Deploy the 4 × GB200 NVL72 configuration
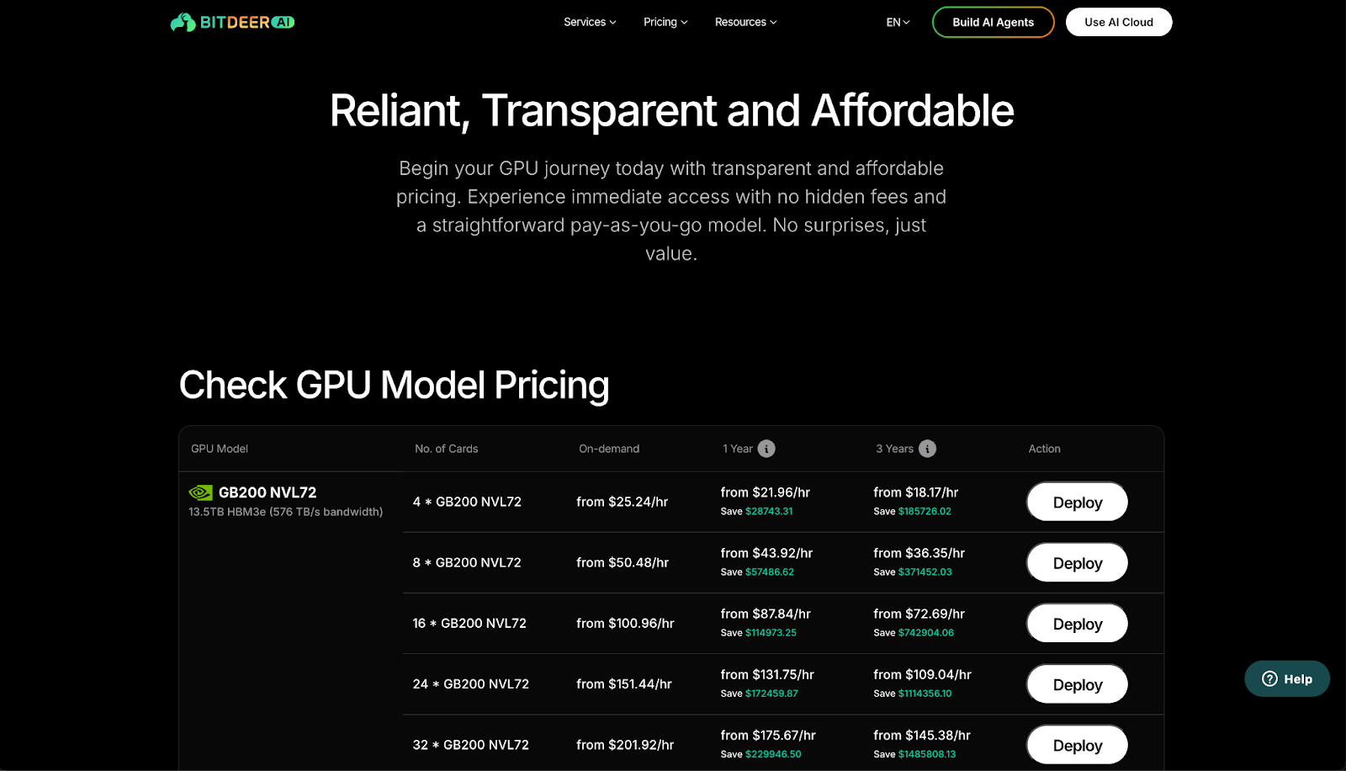 tap(1076, 502)
